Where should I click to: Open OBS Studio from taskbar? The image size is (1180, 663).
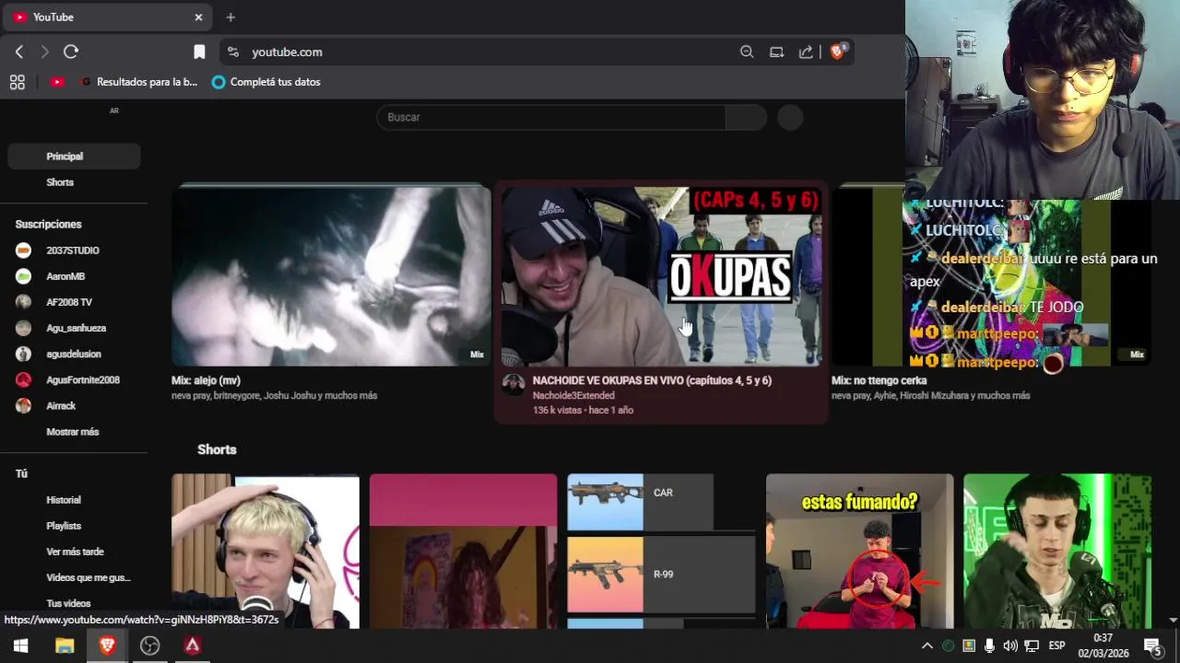(149, 646)
